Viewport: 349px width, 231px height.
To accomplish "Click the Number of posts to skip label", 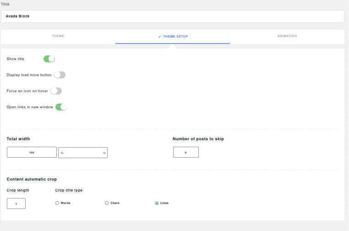I will (198, 139).
